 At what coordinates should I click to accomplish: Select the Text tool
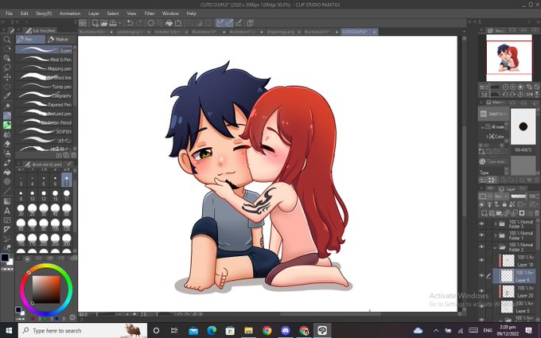coord(6,211)
